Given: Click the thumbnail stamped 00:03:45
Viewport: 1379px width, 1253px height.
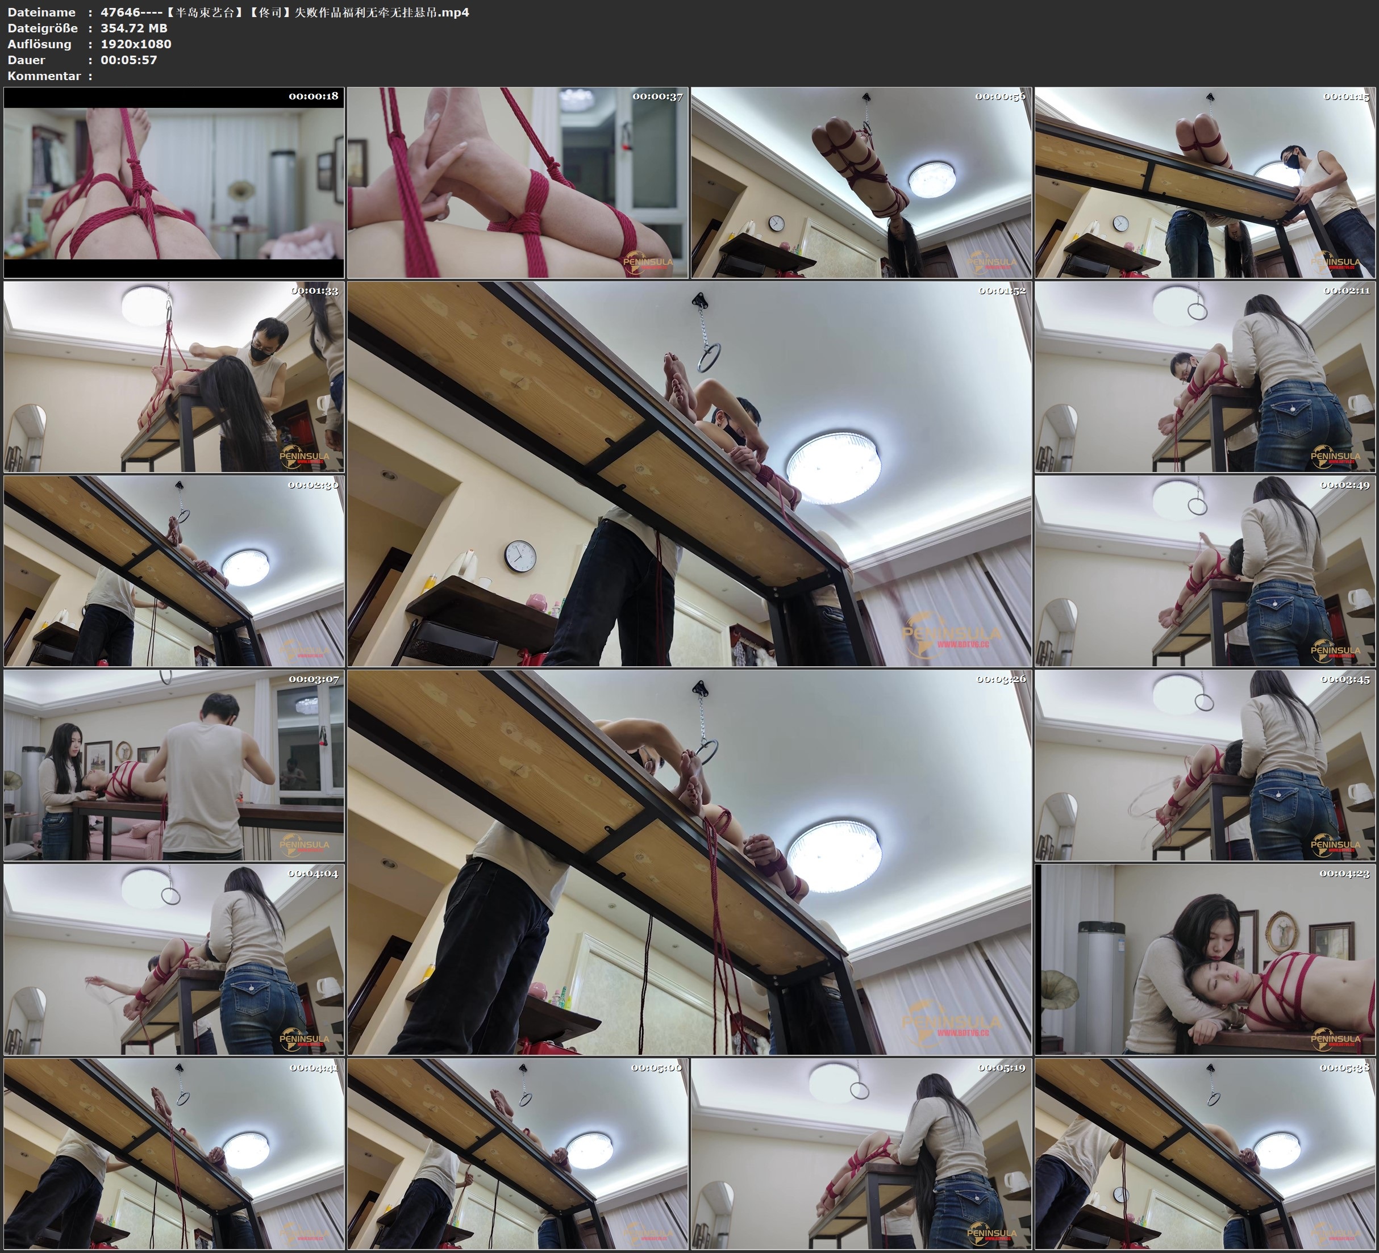Looking at the screenshot, I should coord(1205,765).
